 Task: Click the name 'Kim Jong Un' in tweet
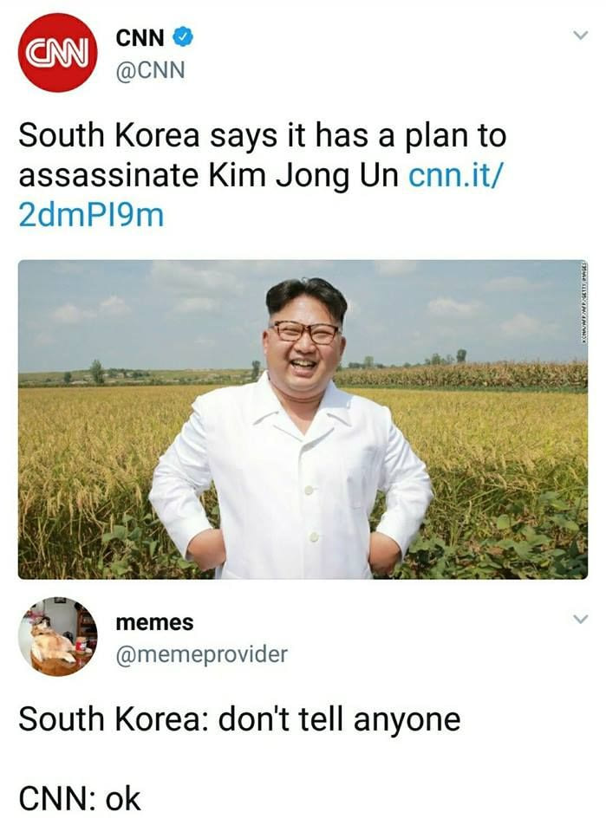pyautogui.click(x=303, y=177)
